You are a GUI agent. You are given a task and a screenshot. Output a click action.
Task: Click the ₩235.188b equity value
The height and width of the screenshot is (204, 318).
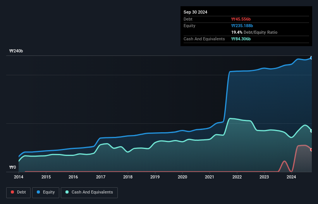[x=242, y=26]
